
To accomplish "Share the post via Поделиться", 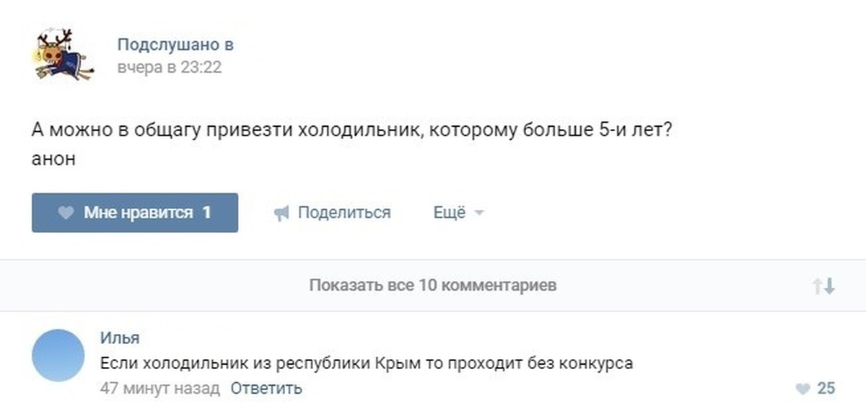I will coord(344,213).
